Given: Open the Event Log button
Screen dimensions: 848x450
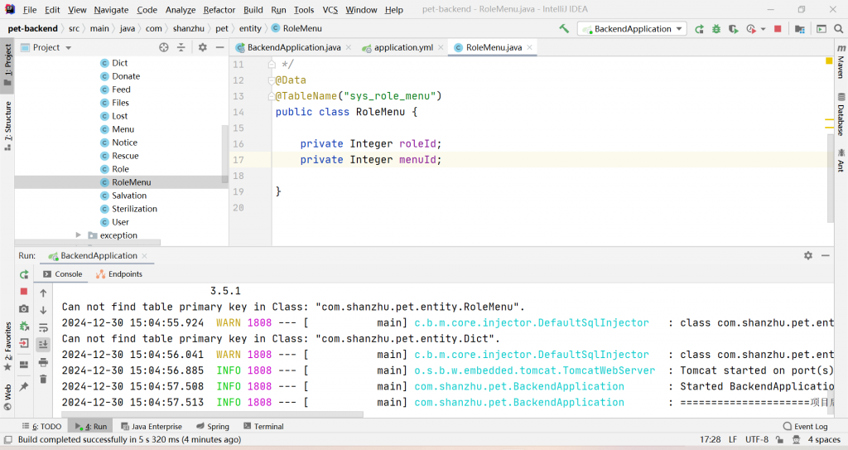Looking at the screenshot, I should [x=805, y=426].
